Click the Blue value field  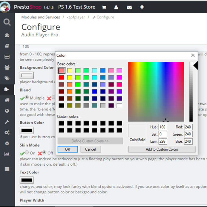[188, 141]
